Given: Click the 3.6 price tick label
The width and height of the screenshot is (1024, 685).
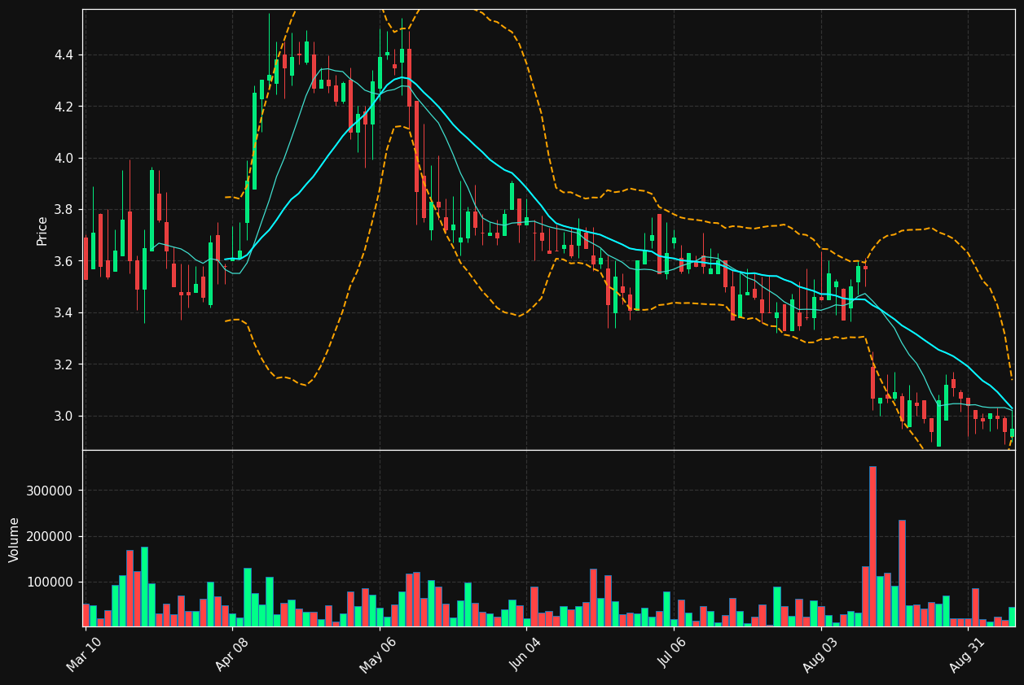Looking at the screenshot, I should click(x=64, y=261).
